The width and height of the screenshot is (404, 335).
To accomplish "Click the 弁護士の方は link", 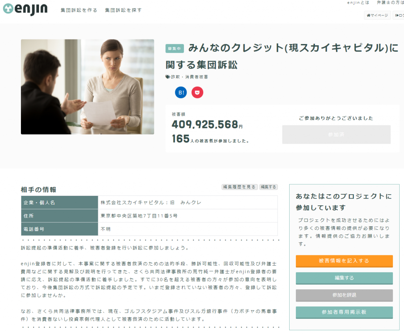I will (389, 3).
